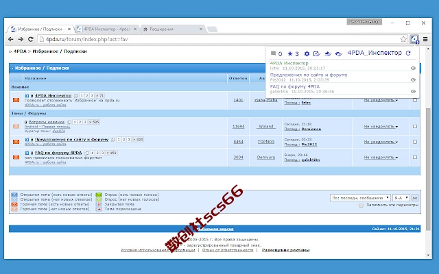Click the orange envelope of Предложения по сайту row

pos(16,142)
